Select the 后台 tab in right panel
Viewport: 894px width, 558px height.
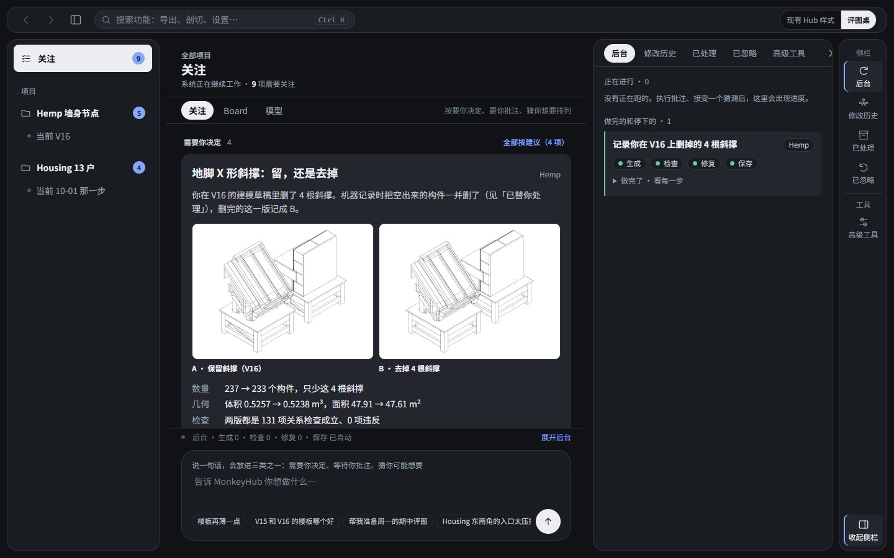620,53
